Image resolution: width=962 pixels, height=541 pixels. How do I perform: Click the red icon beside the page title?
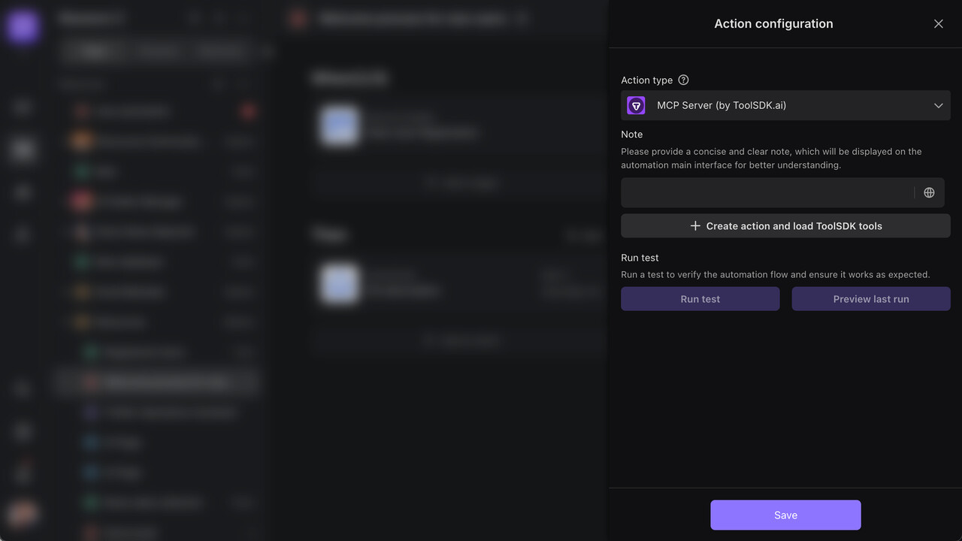(298, 20)
